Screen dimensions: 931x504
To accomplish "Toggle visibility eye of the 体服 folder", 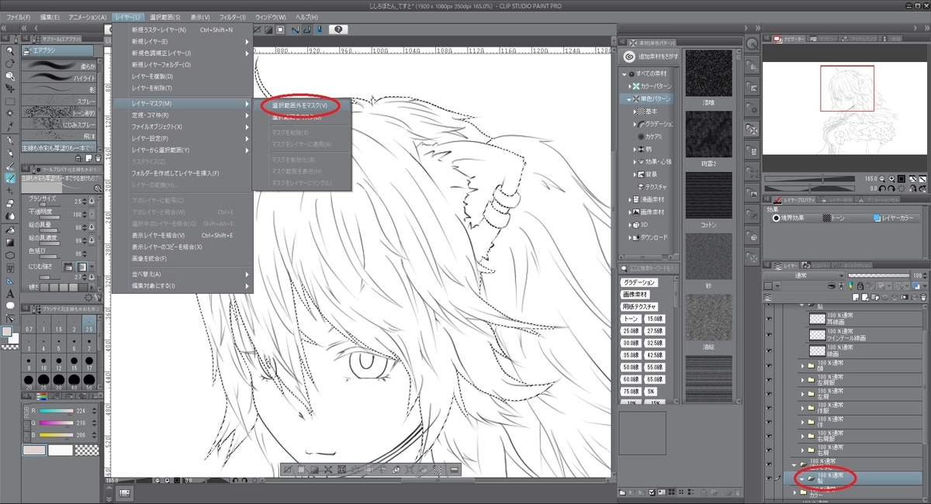I will pyautogui.click(x=770, y=408).
